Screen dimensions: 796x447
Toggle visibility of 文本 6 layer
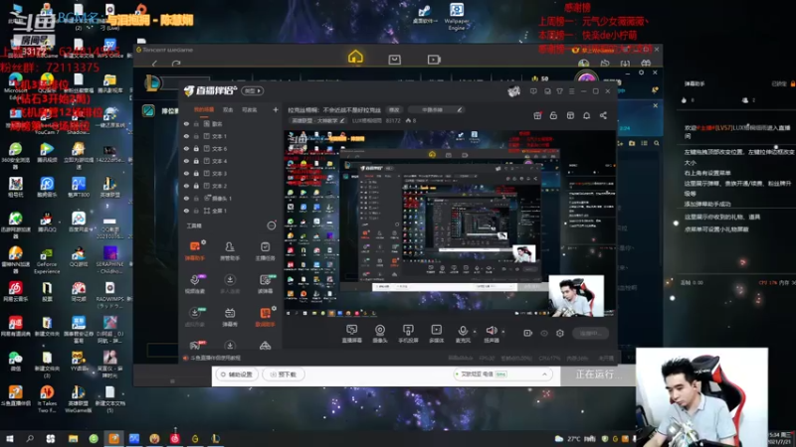point(186,149)
